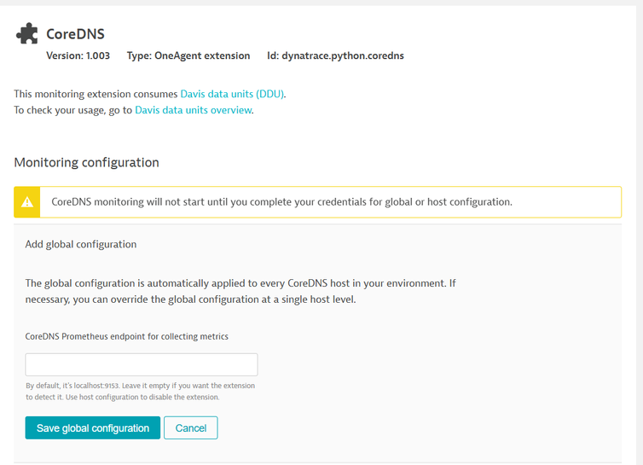643x465 pixels.
Task: Cancel the global configuration form
Action: point(190,427)
